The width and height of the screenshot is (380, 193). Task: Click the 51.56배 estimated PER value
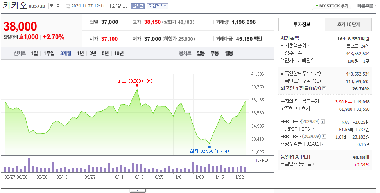346,130
